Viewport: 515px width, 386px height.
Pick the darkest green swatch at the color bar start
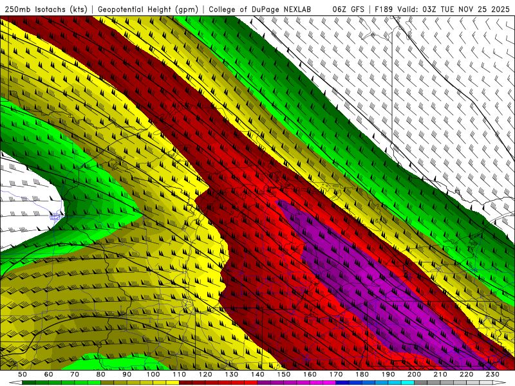pos(29,382)
